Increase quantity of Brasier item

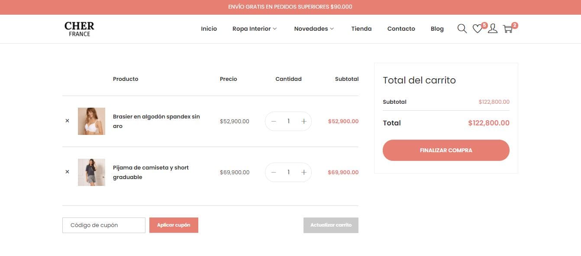tap(304, 121)
